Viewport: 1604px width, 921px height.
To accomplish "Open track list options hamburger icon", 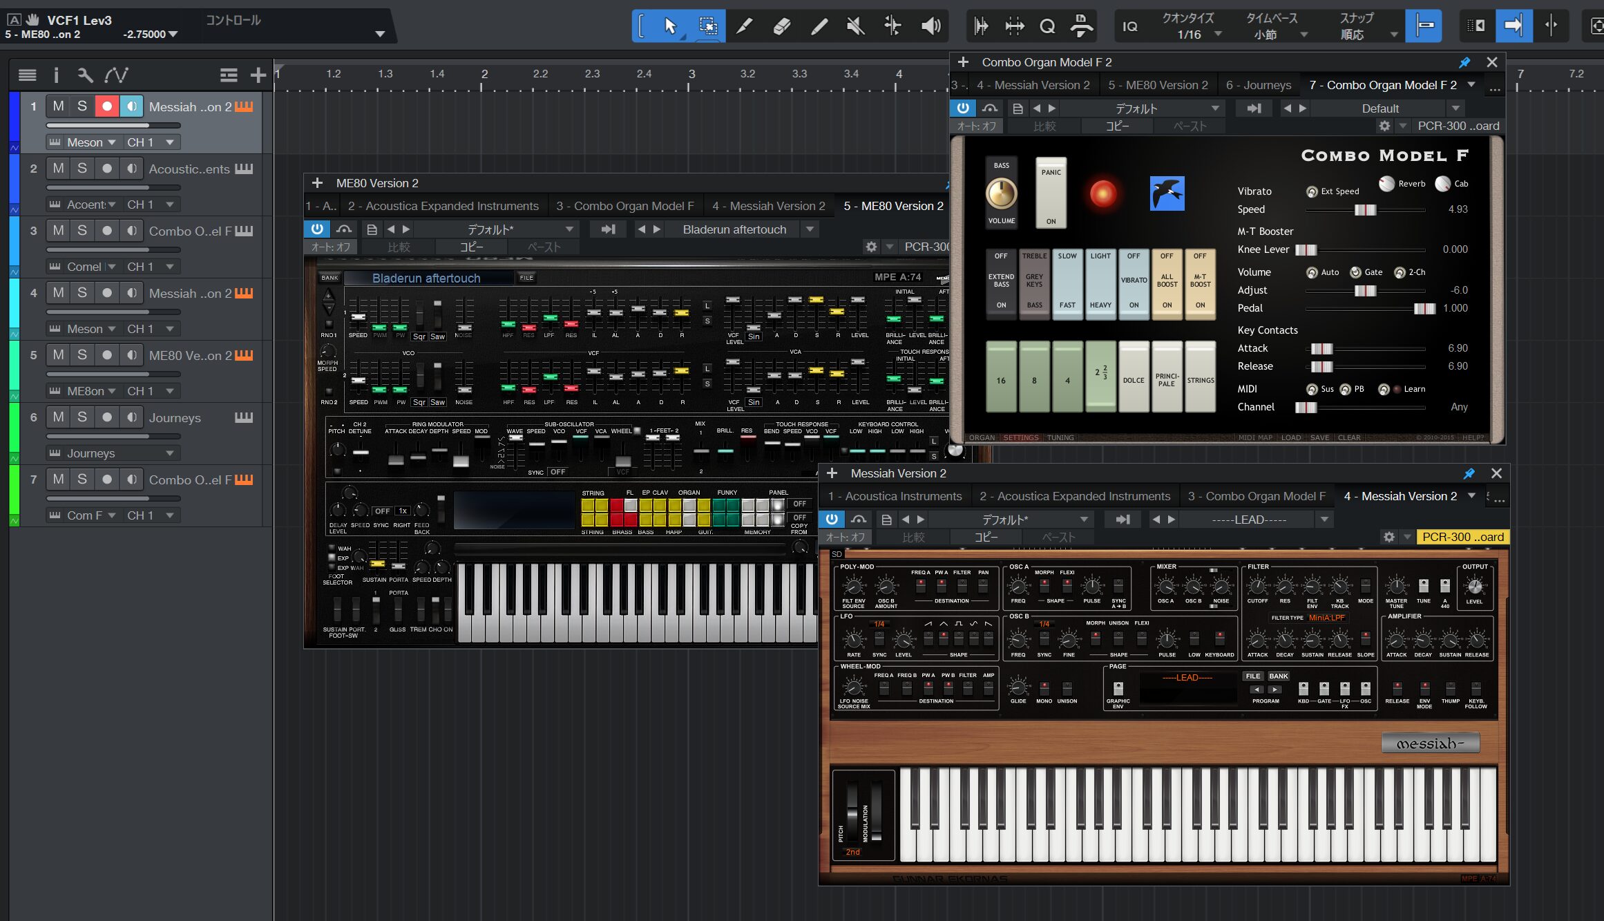I will 28,75.
